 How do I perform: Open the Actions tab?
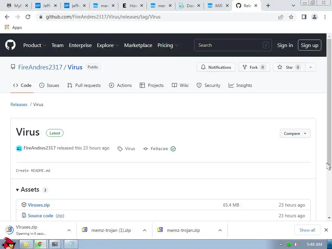pos(120,85)
